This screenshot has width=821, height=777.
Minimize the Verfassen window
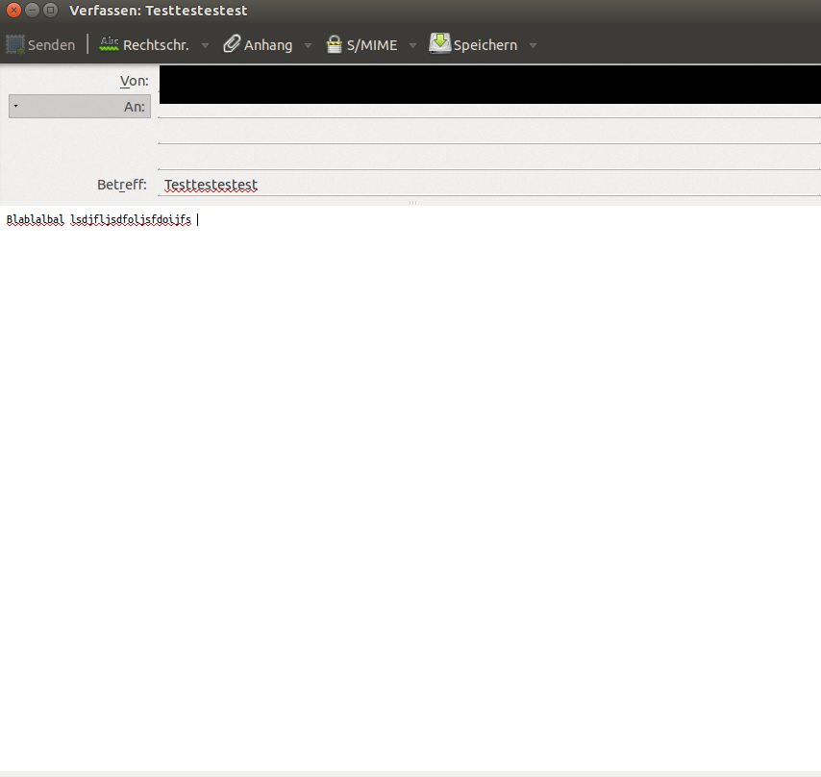click(33, 10)
